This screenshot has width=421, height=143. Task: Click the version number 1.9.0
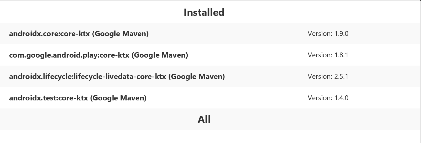341,34
